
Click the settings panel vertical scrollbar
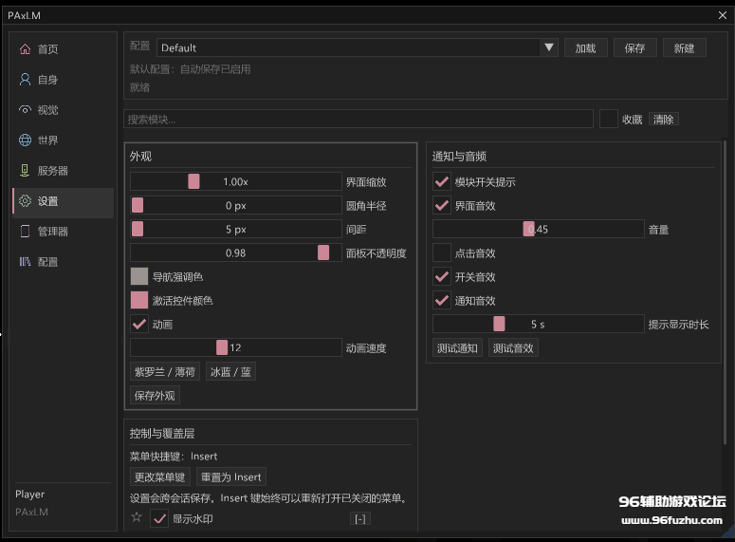pos(725,291)
